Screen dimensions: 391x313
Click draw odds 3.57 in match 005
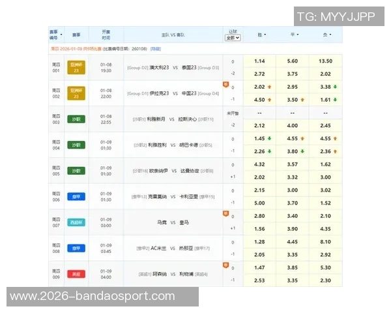pos(292,164)
